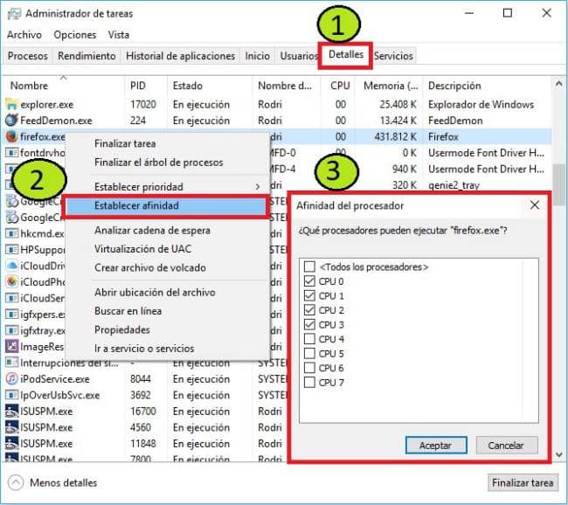This screenshot has height=505, width=568.
Task: Click the Firefox icon in firefox.exe row
Action: click(x=11, y=136)
